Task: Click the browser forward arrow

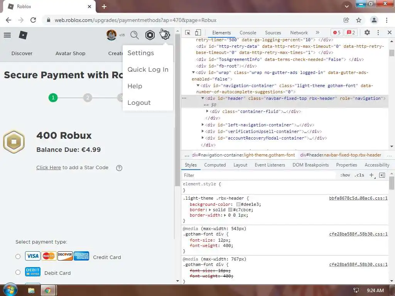Action: coord(21,20)
